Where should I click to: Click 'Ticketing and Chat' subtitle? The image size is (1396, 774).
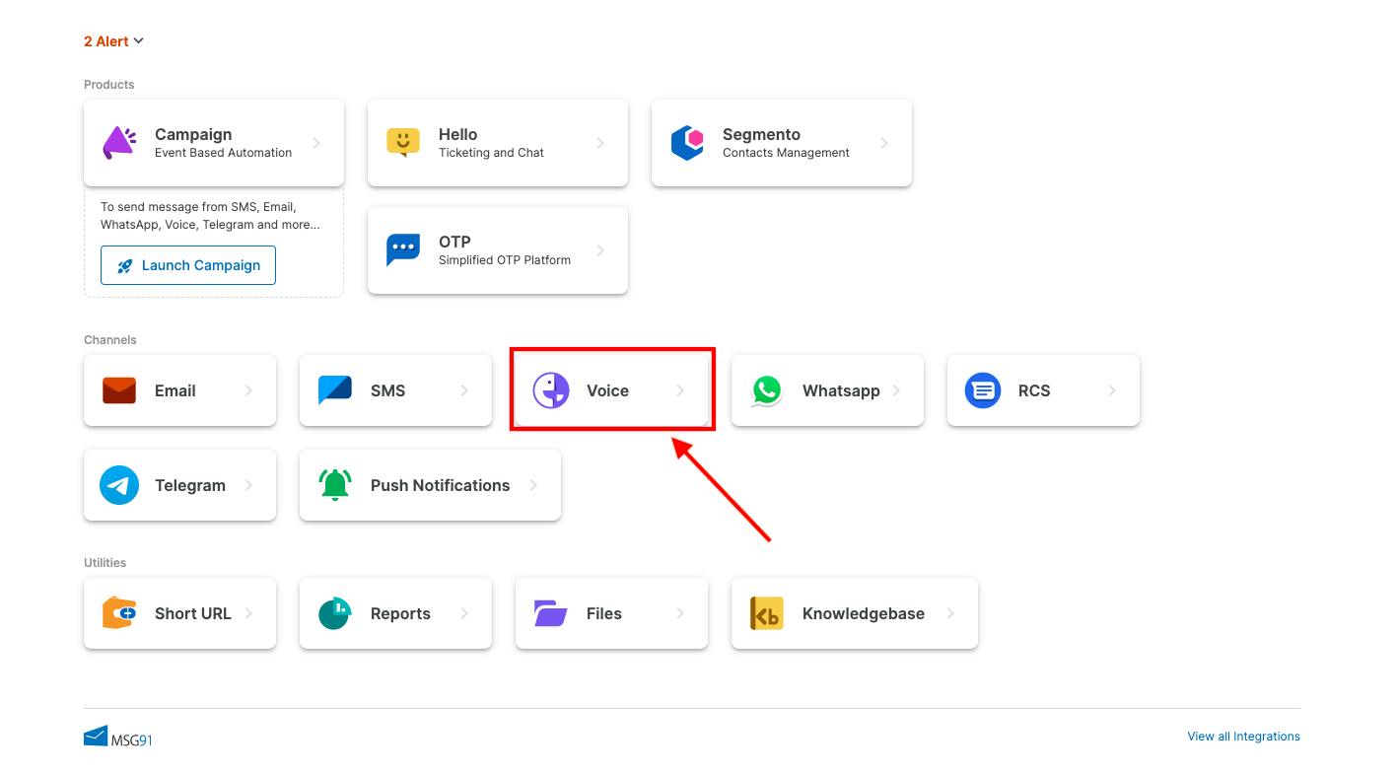pyautogui.click(x=491, y=153)
